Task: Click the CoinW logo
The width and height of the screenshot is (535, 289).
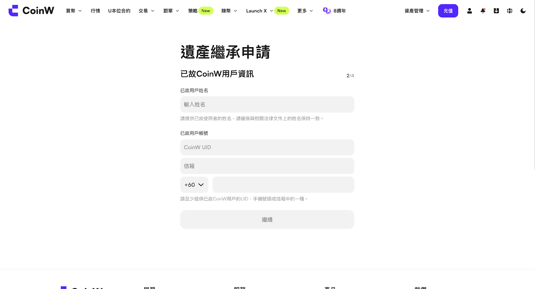Action: click(x=31, y=11)
